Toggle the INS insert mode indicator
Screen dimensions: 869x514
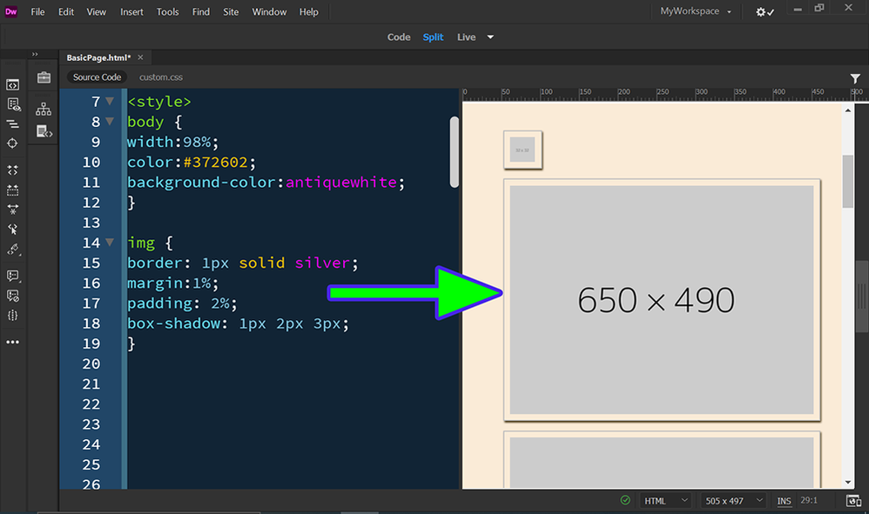tap(784, 501)
